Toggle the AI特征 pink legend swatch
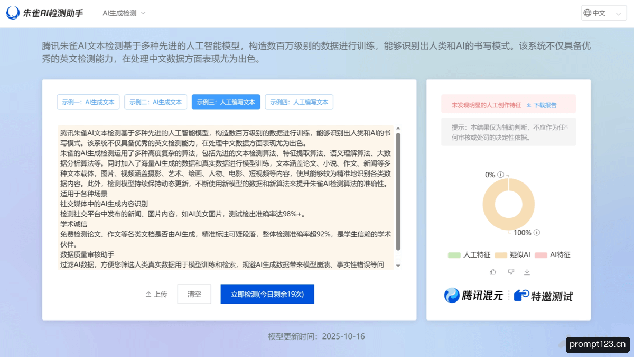This screenshot has height=357, width=634. coord(540,255)
